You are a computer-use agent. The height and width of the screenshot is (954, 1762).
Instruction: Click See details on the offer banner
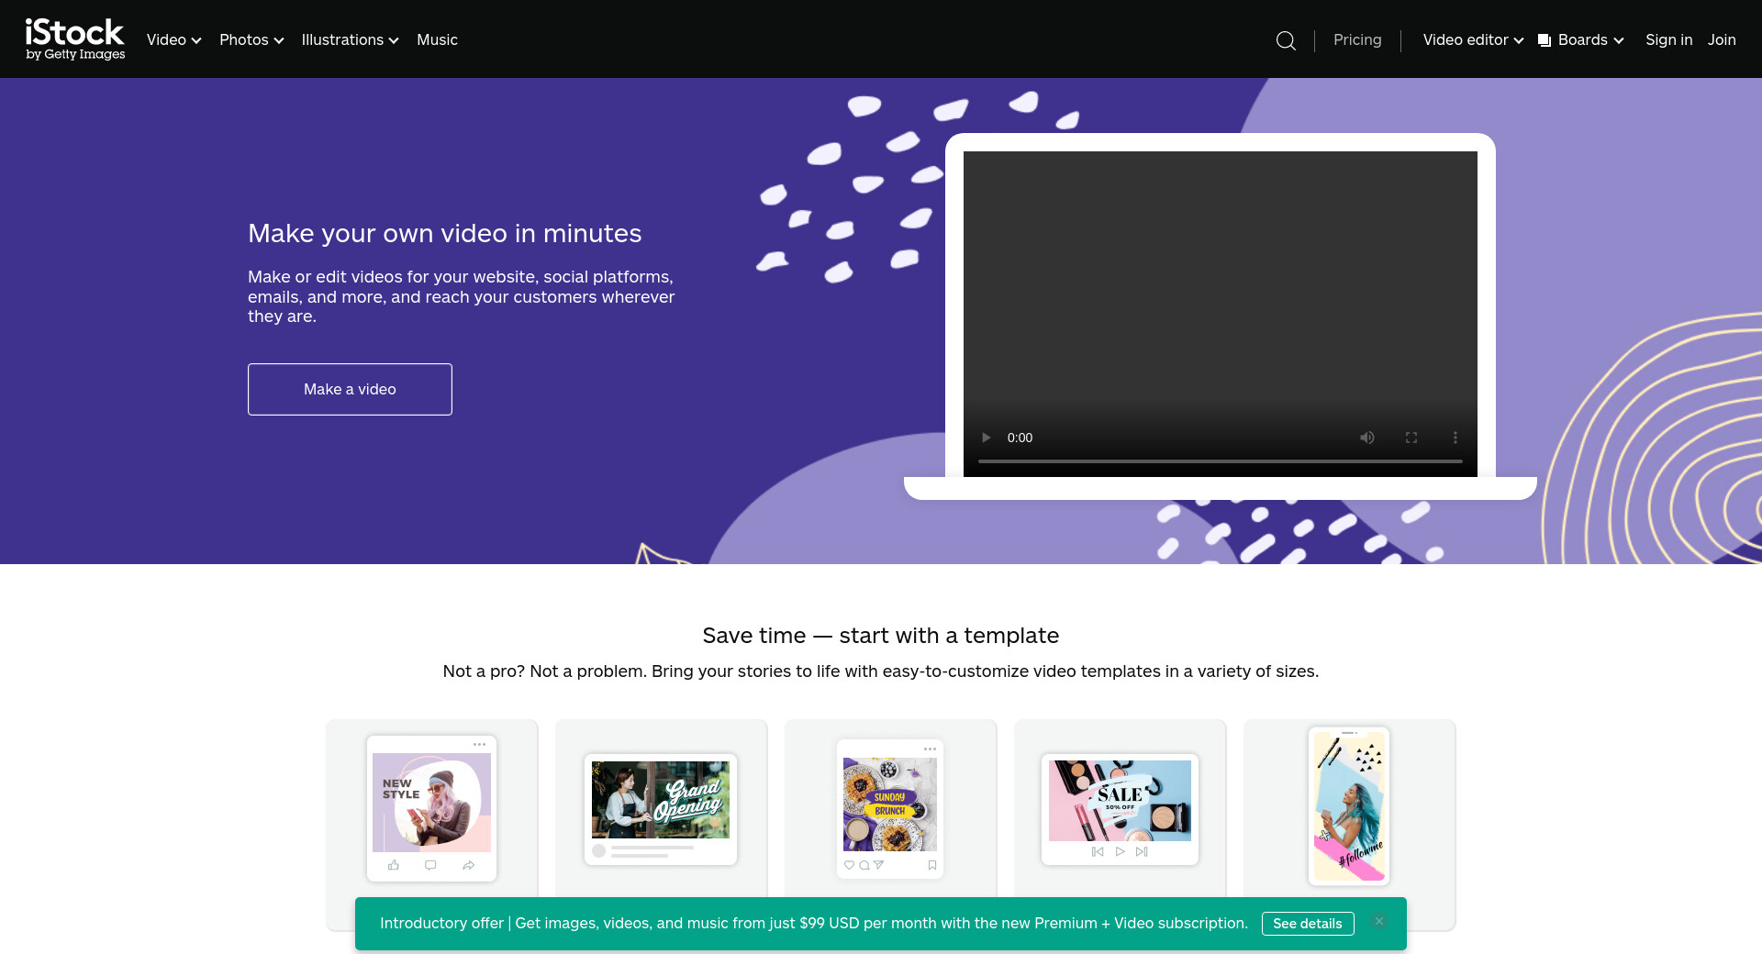[x=1308, y=923]
